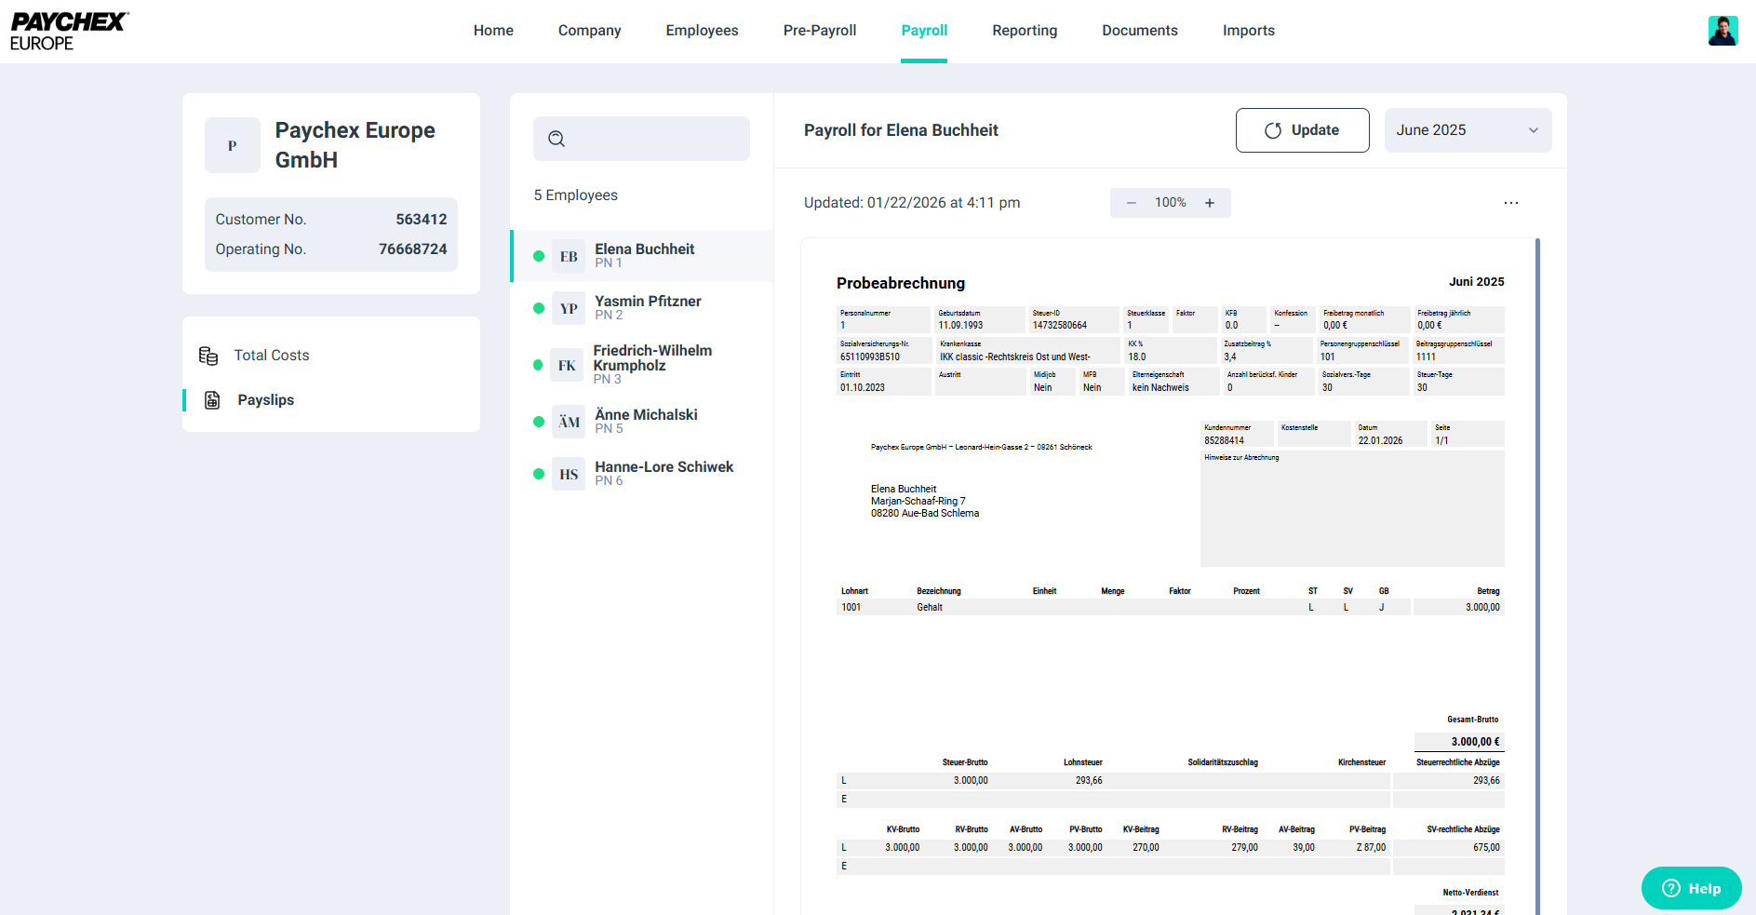This screenshot has width=1756, height=915.
Task: Select employee Yasmin Pfitzner
Action: [648, 307]
